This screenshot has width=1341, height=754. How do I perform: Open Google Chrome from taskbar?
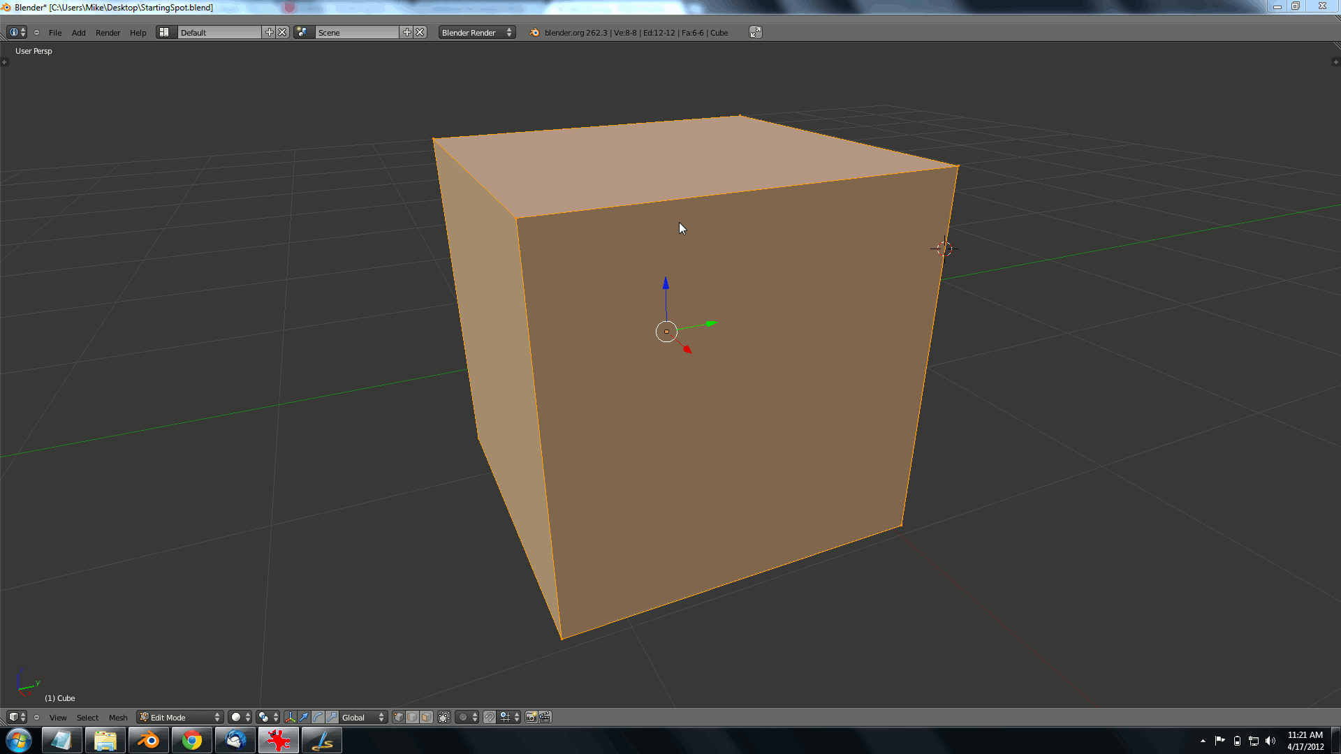[191, 741]
